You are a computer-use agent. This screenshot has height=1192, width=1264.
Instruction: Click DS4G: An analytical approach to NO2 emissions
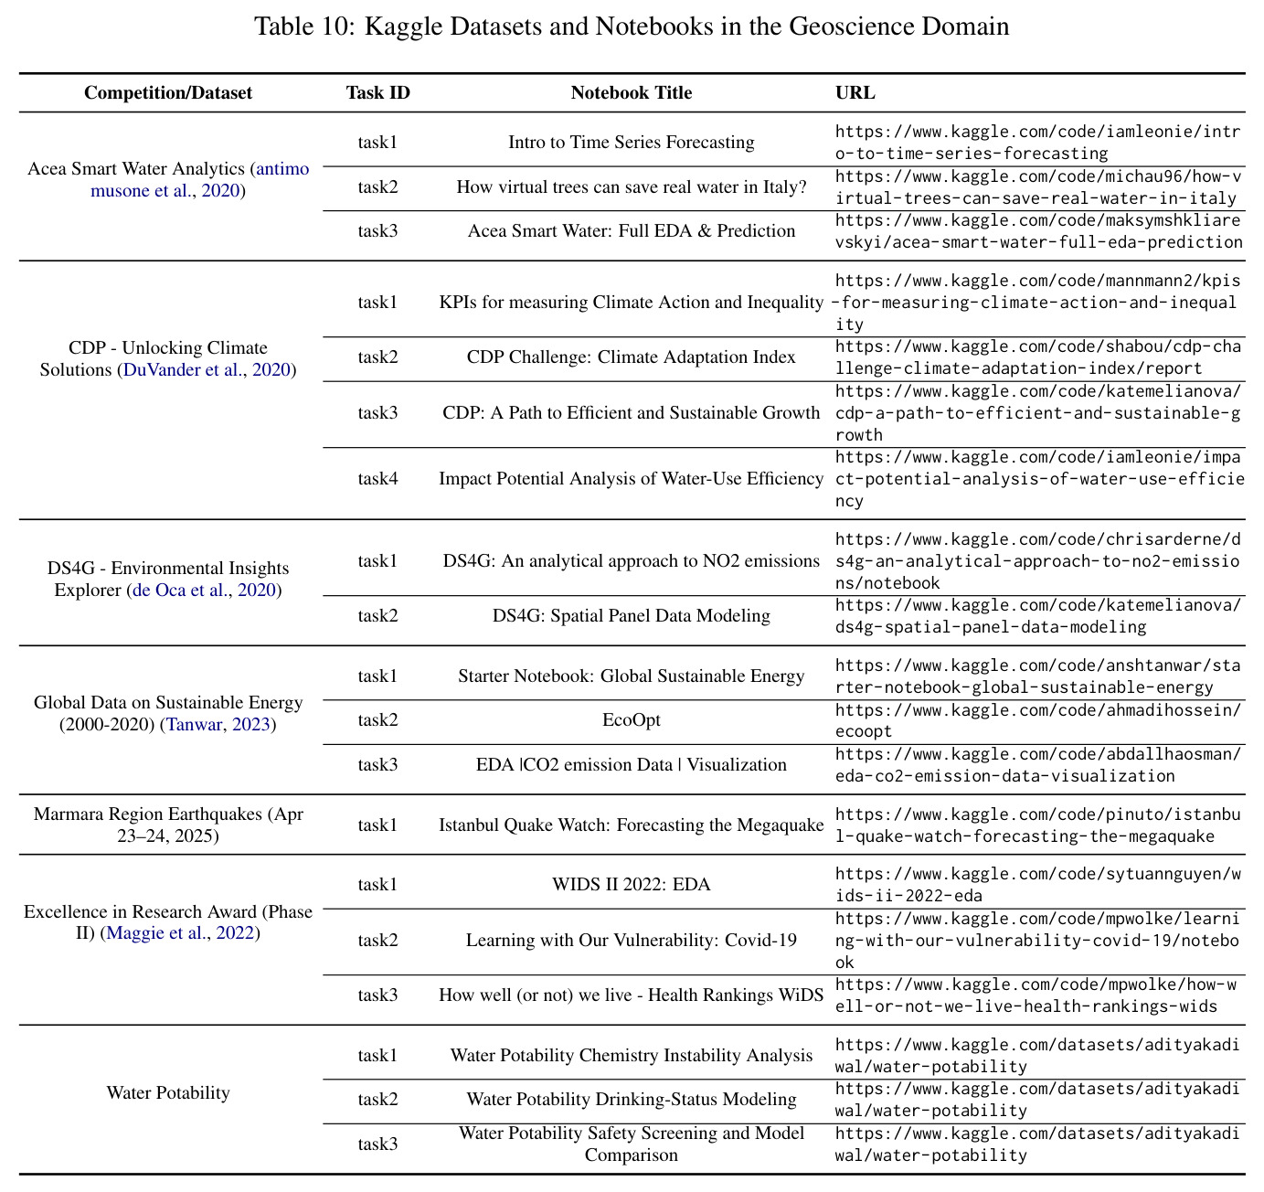coord(632,560)
